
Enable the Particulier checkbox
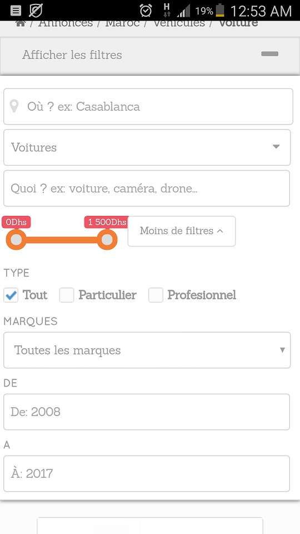pos(67,295)
